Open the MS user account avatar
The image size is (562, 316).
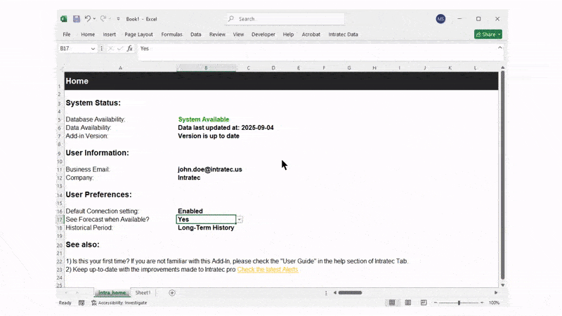click(x=440, y=19)
